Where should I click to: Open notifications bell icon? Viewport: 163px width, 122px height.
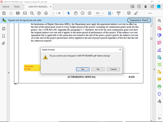click(145, 7)
